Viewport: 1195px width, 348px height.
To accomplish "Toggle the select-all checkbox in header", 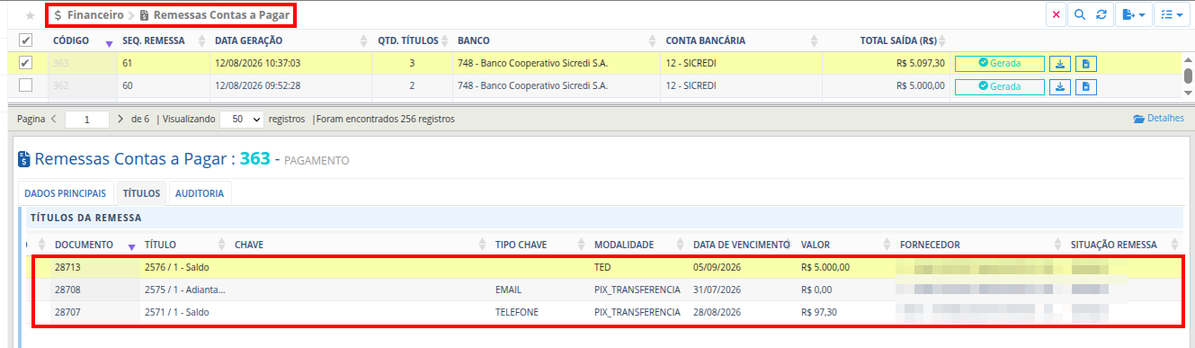I will [x=26, y=40].
